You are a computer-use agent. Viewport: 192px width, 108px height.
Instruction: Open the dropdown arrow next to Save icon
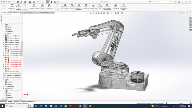[32, 2]
